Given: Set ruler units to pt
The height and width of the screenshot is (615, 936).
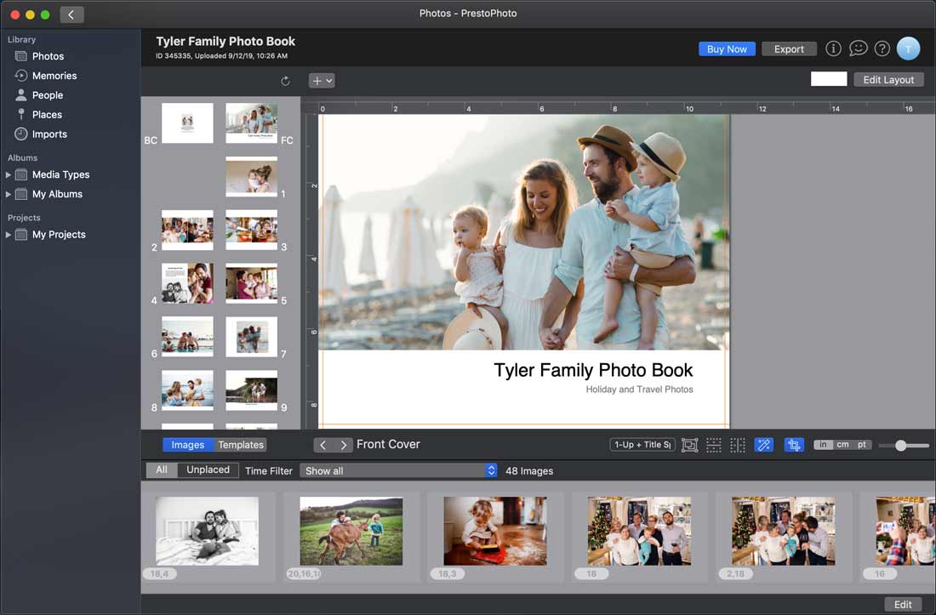Looking at the screenshot, I should pos(862,444).
